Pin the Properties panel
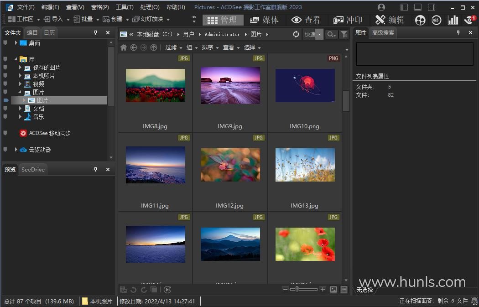The height and width of the screenshot is (307, 479). tap(458, 32)
